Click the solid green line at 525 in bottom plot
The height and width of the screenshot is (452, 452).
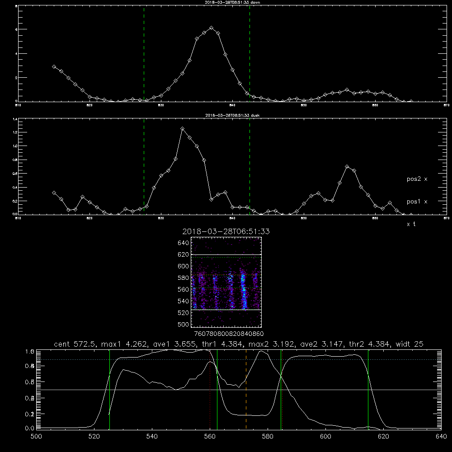pos(109,389)
